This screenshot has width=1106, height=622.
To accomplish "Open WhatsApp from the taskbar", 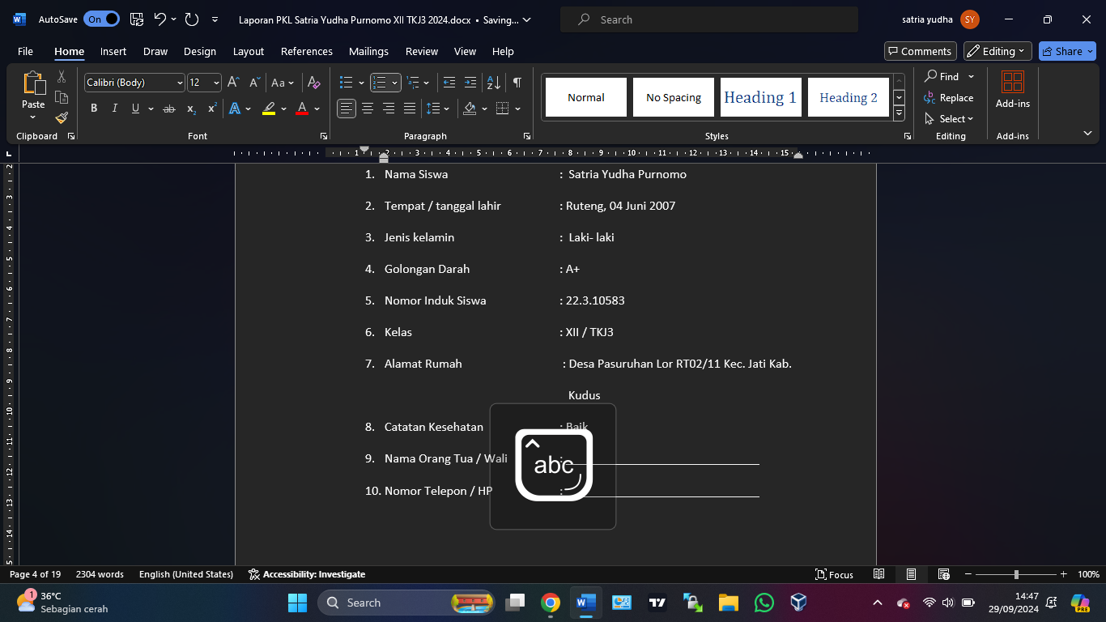I will tap(764, 603).
